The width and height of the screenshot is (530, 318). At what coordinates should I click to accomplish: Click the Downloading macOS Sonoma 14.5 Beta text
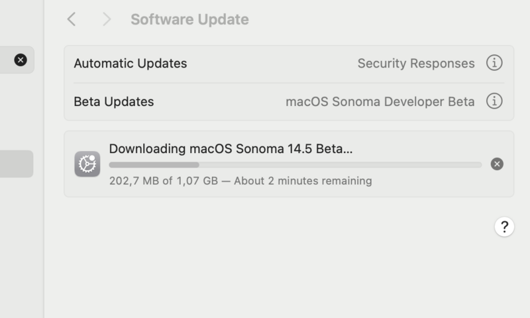point(231,149)
